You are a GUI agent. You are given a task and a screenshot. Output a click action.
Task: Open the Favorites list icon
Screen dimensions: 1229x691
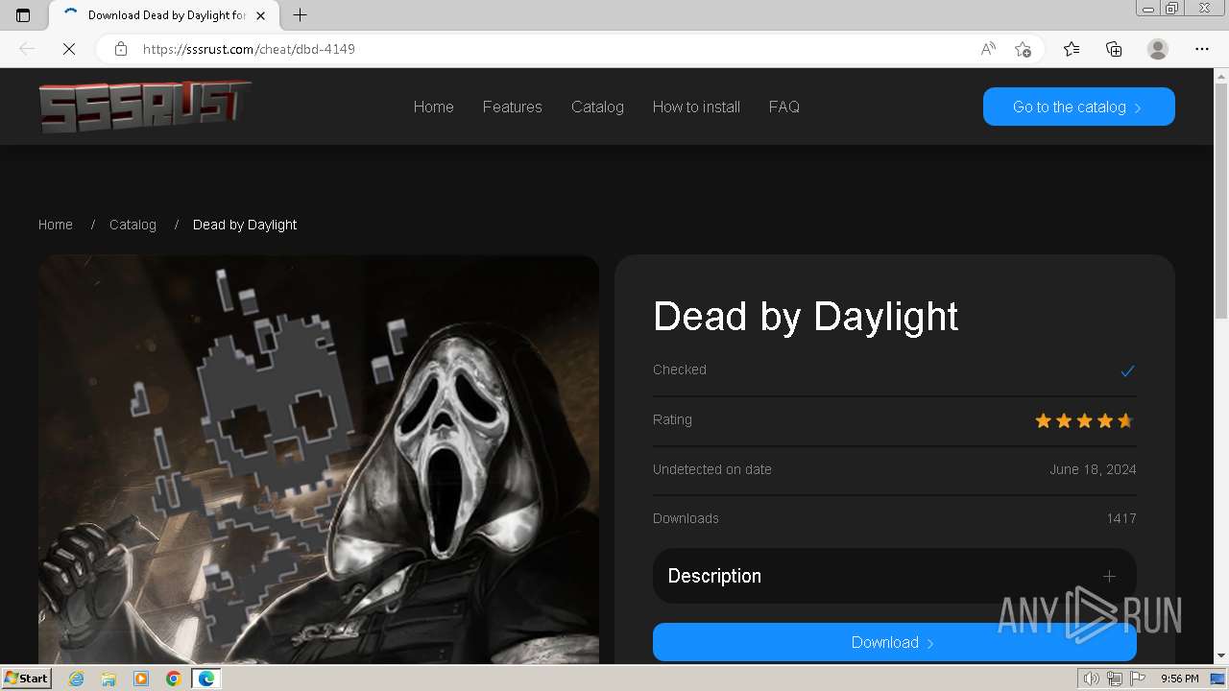coord(1072,49)
